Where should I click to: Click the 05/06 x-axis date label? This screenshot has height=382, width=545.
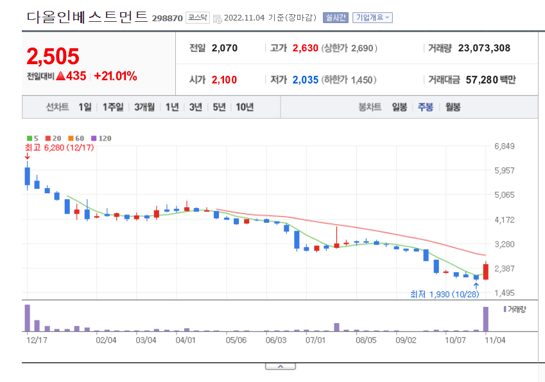coord(236,340)
